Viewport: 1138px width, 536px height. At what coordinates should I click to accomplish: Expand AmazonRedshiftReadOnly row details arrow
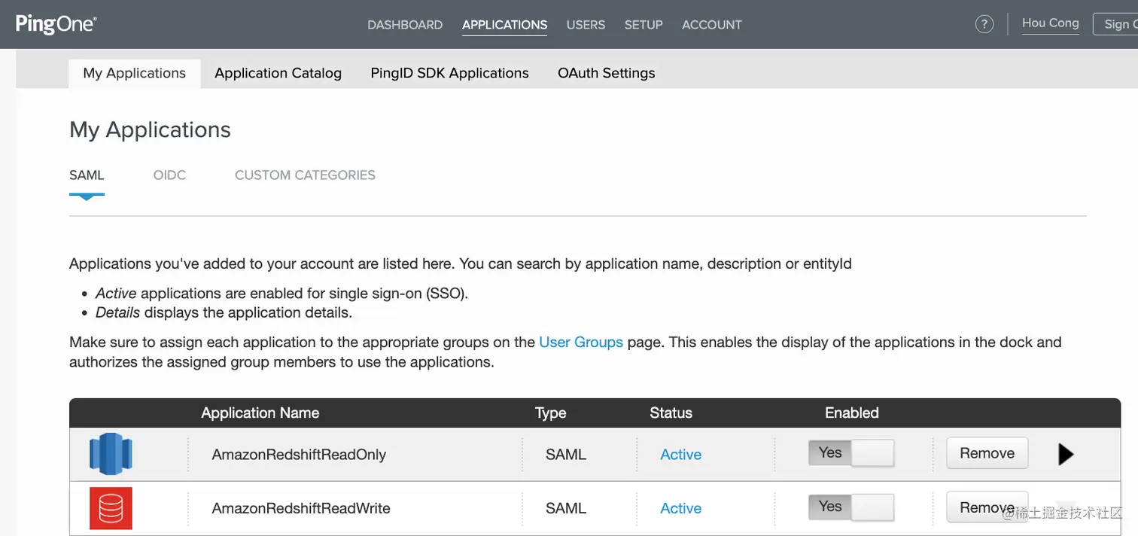pyautogui.click(x=1065, y=454)
